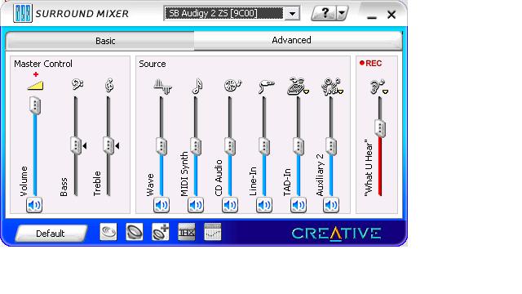Click the Treble center detent arrow marker
Screen dimensions: 522x294
tap(117, 145)
